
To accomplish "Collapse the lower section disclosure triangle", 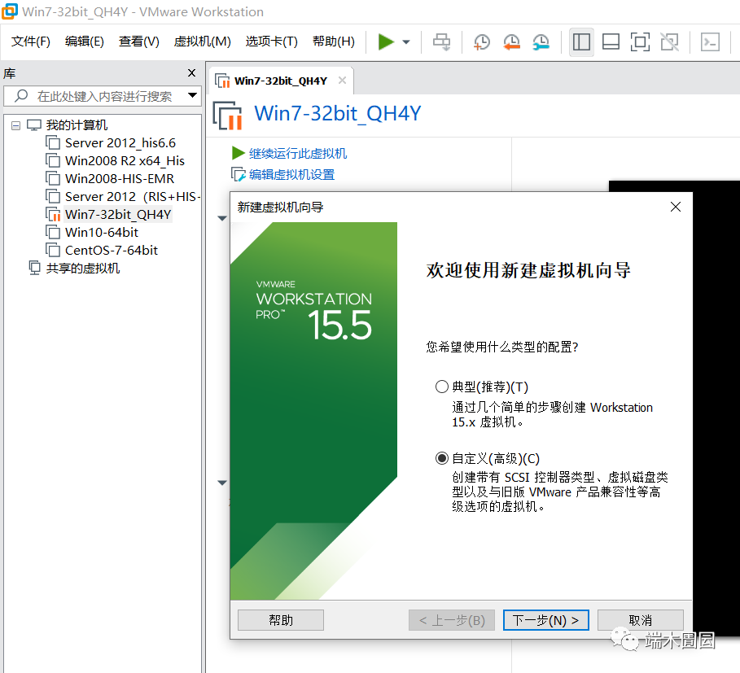I will [x=222, y=483].
